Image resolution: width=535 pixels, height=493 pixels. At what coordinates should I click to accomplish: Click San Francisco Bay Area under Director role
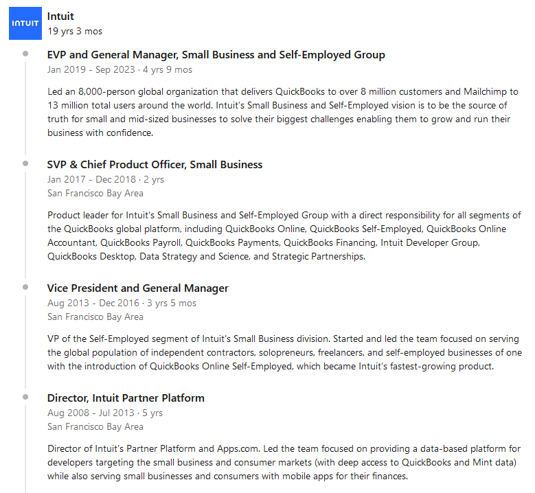95,426
